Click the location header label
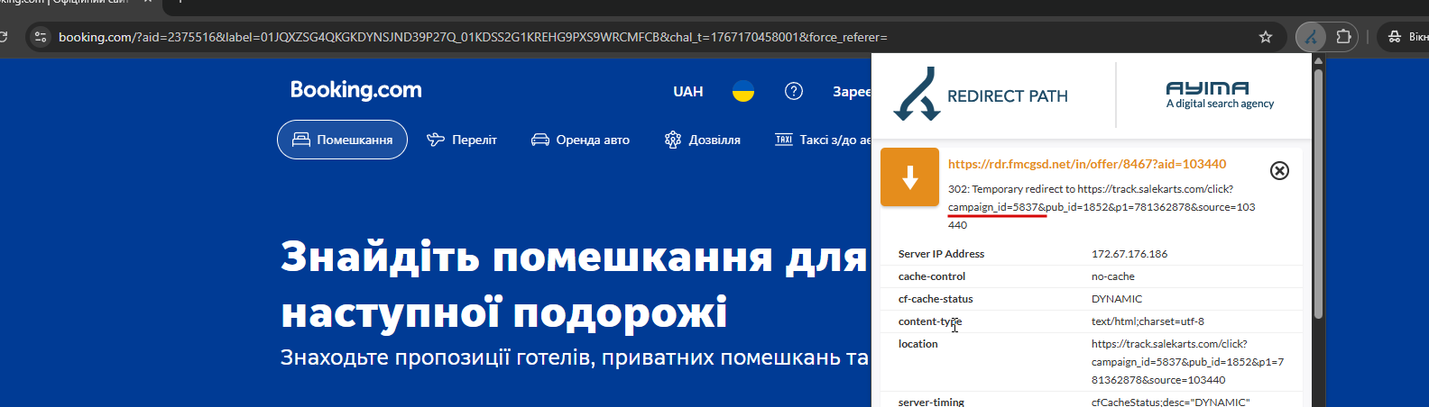Screen dimensions: 1429x407 (x=918, y=344)
